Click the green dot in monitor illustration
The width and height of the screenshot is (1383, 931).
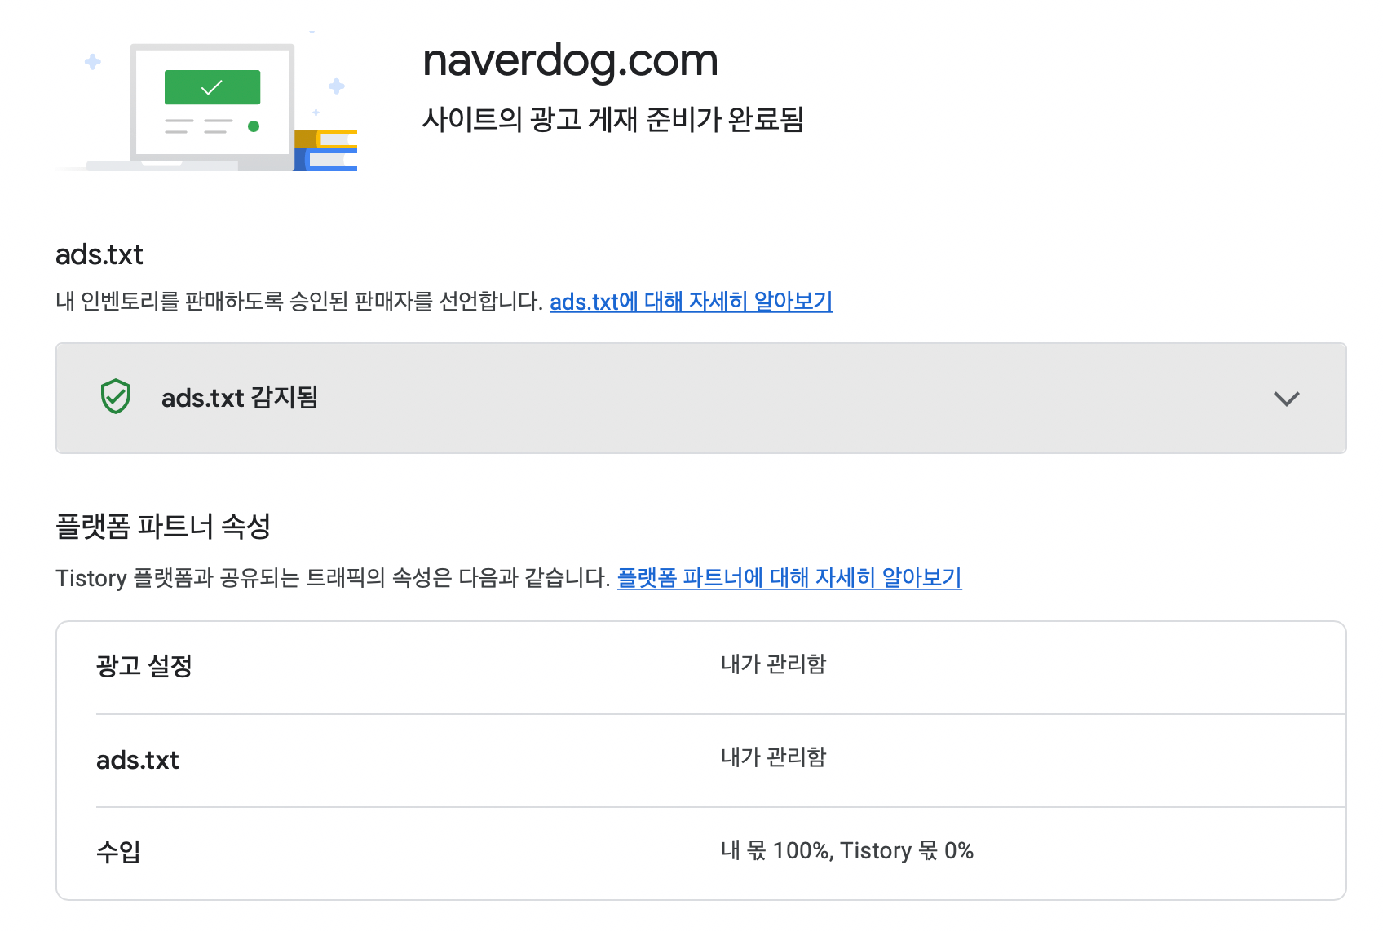tap(254, 126)
